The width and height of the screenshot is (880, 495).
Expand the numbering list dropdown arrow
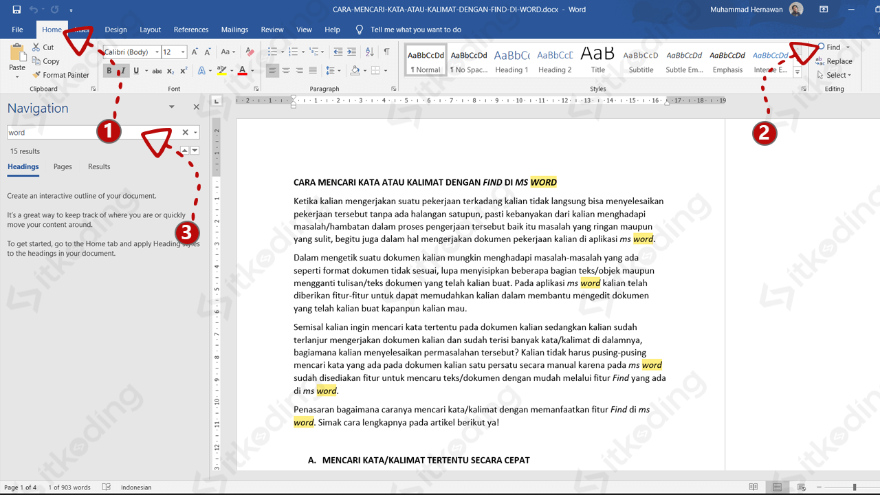coord(303,52)
